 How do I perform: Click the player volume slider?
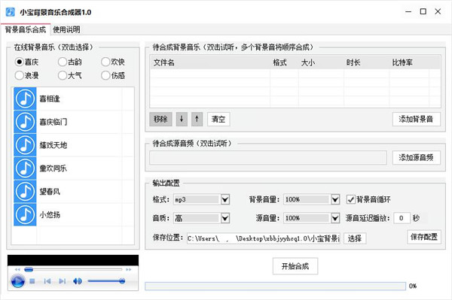[106, 281]
